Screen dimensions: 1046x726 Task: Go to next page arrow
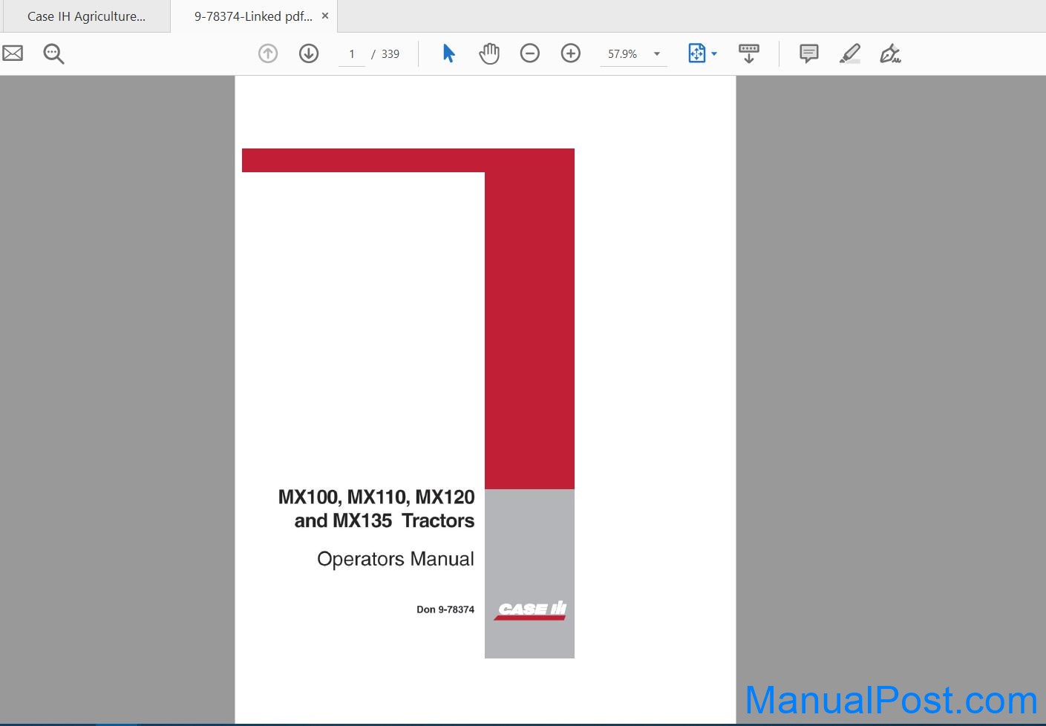click(309, 53)
